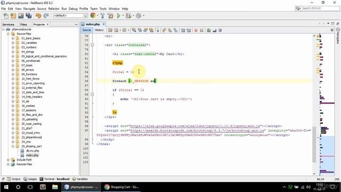Open the Run Project dropdown arrow
Screen dimensions: 341x192
tap(123, 15)
